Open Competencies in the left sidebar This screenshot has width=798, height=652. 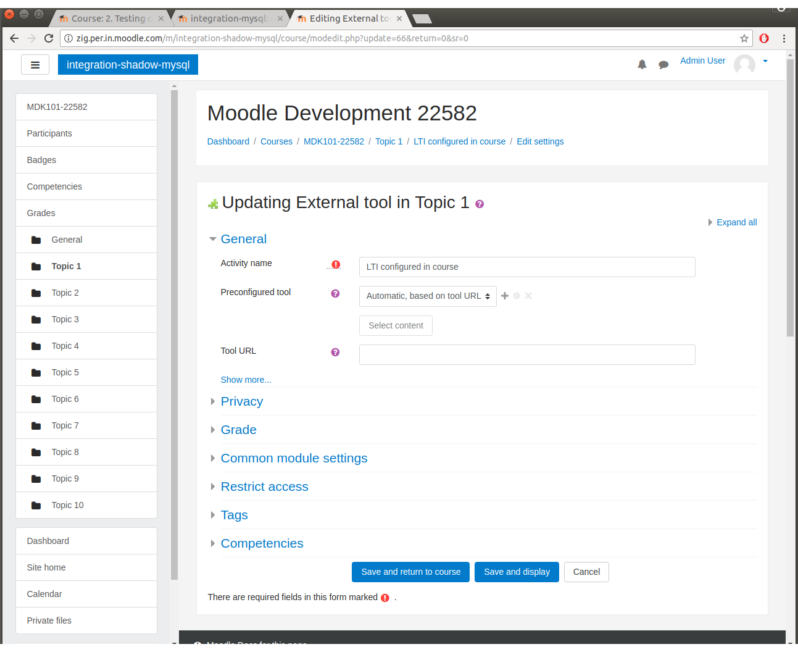coord(86,186)
